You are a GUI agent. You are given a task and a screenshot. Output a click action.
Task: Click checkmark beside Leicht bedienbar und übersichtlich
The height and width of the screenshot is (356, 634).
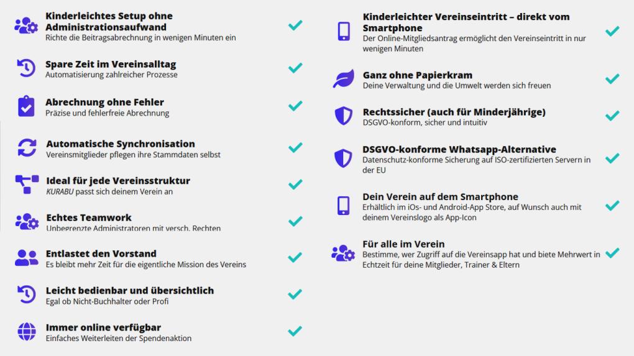[295, 294]
